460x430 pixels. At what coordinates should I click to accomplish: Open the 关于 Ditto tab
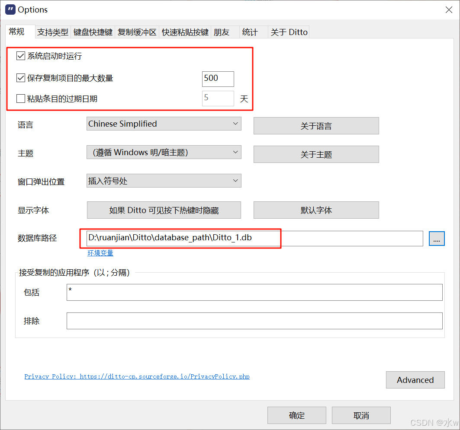pyautogui.click(x=289, y=32)
